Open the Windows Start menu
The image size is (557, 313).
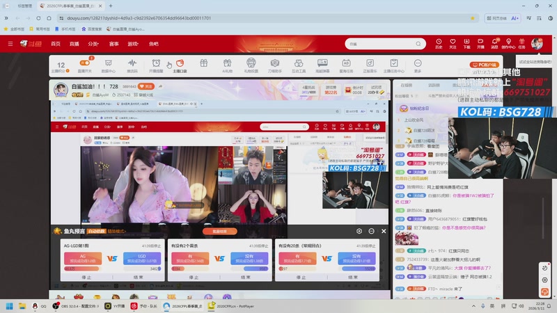click(10, 306)
